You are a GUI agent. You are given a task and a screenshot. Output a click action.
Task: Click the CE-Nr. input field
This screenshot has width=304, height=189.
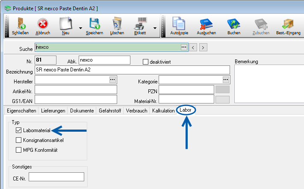click(56, 177)
